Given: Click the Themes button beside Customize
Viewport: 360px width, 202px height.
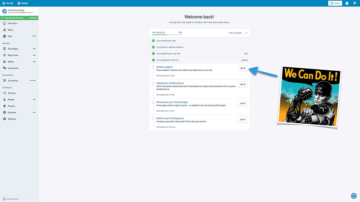Looking at the screenshot, I should pos(32,81).
